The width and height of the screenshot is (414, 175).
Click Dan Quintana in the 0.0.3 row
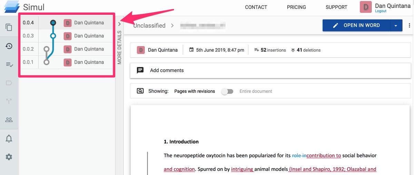(x=89, y=36)
